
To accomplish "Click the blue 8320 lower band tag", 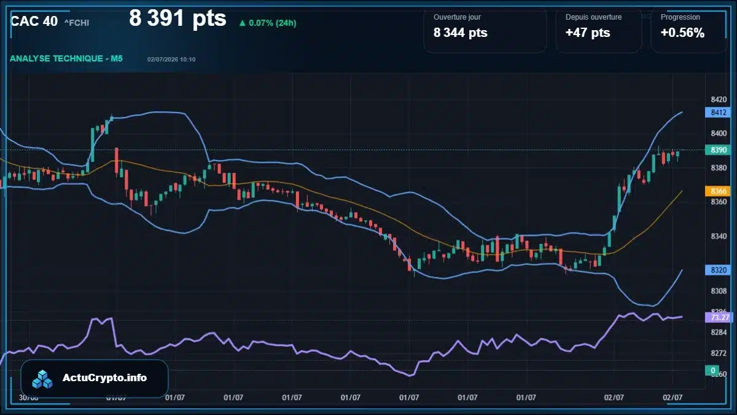I will (x=718, y=270).
